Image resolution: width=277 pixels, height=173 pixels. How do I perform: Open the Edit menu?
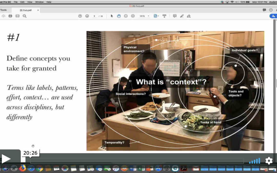(x=22, y=2)
